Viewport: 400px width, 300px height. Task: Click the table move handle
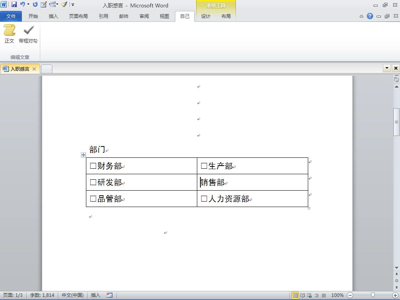(x=83, y=155)
